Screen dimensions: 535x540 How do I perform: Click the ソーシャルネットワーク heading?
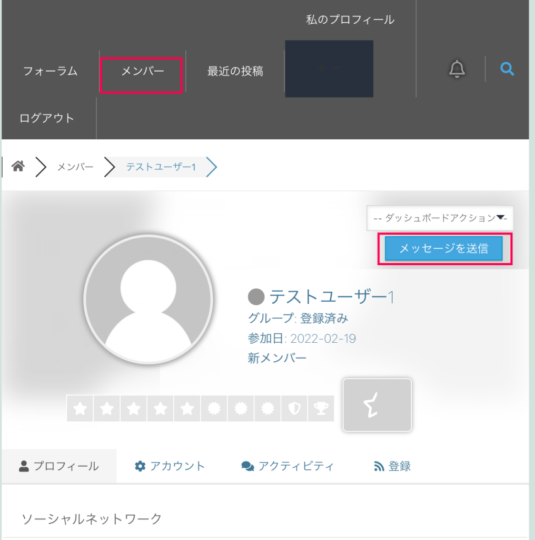tap(92, 519)
